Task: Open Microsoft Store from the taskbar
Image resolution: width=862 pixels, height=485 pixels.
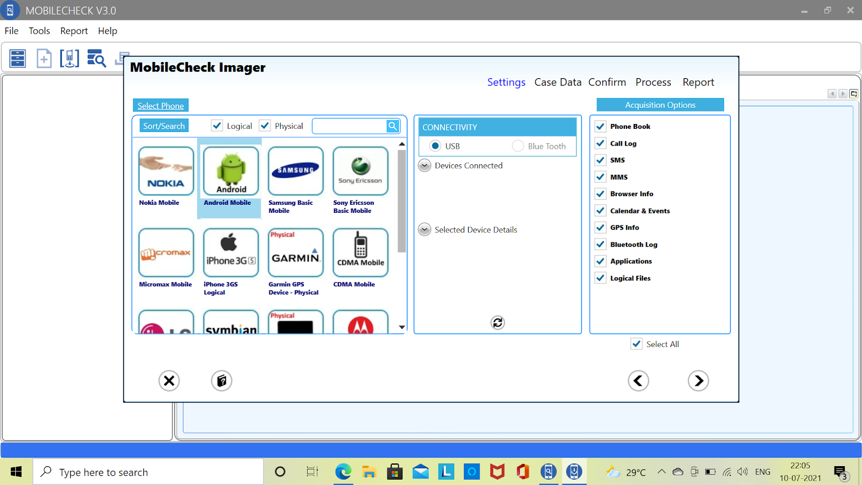Action: (395, 472)
